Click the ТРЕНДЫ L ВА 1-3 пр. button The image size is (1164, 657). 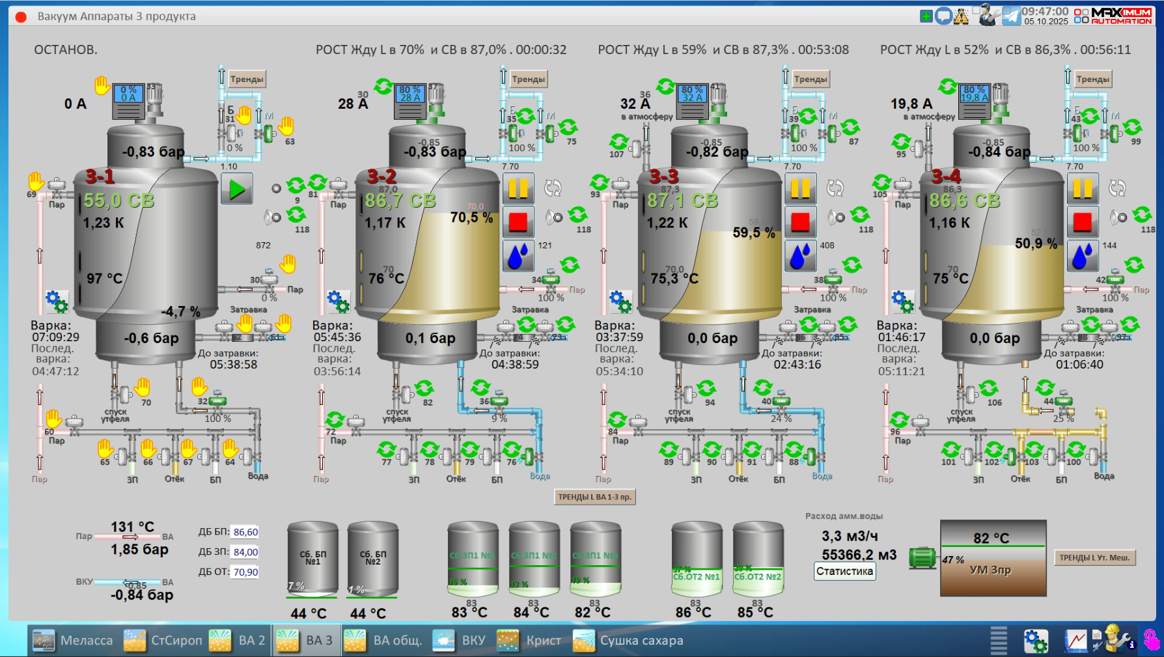point(594,497)
